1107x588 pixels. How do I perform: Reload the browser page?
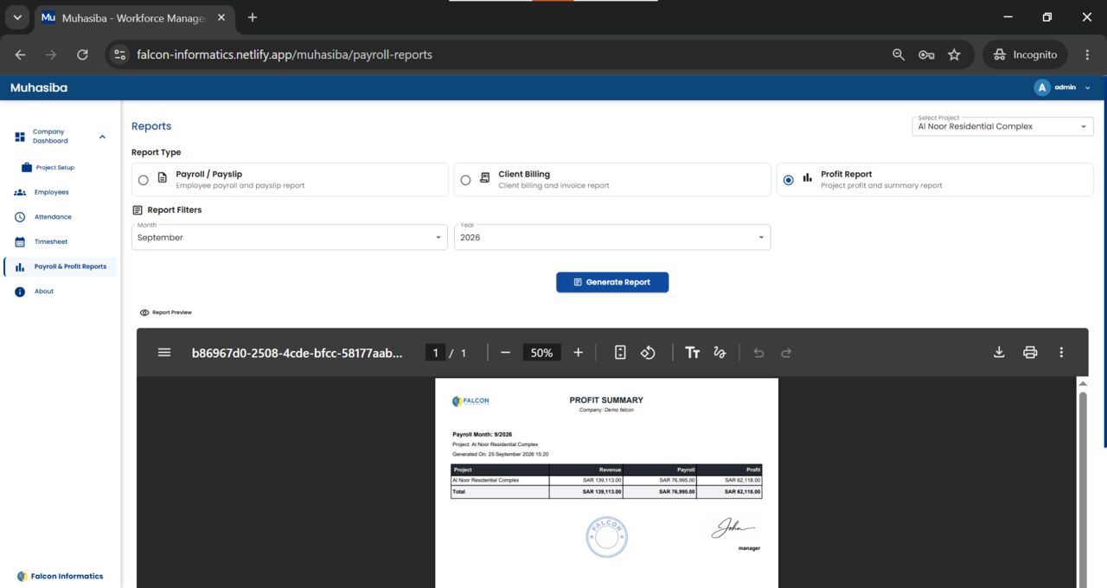[x=82, y=54]
